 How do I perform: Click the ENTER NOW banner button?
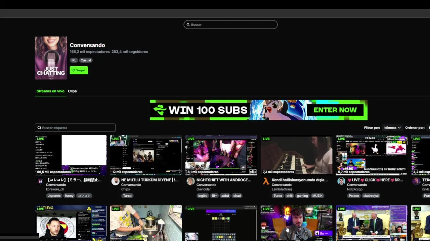click(335, 110)
